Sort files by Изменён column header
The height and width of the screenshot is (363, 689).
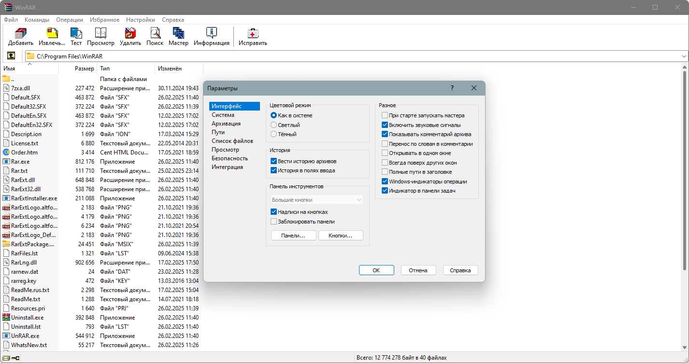(x=179, y=69)
